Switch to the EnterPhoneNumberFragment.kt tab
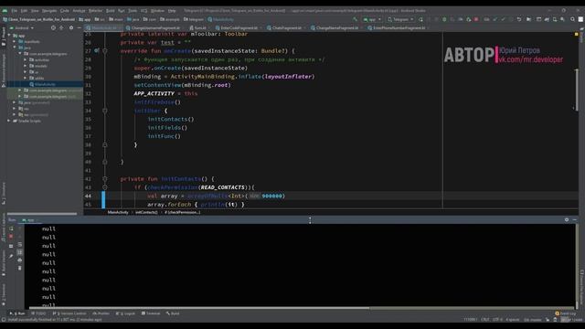 point(397,28)
